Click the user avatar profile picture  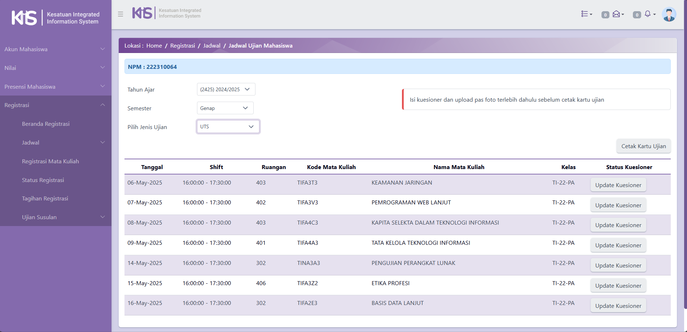(669, 14)
